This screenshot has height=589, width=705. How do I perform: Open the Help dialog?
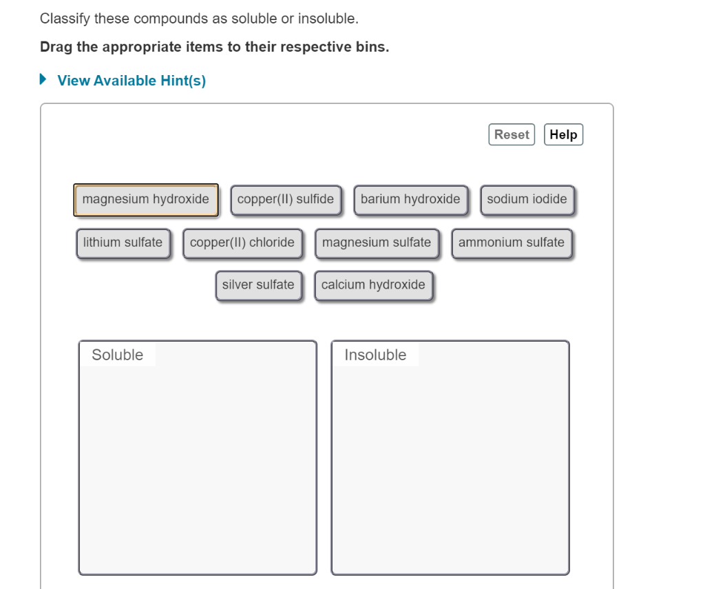(564, 134)
